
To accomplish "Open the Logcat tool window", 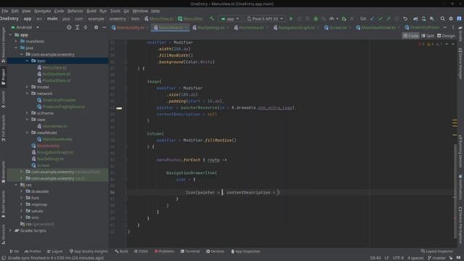I will coord(55,252).
